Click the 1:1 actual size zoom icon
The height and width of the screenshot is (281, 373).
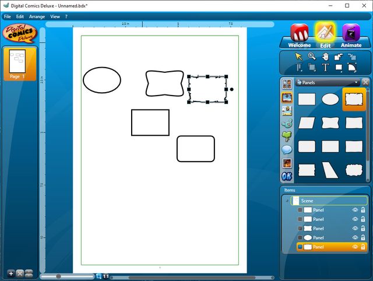point(106,276)
